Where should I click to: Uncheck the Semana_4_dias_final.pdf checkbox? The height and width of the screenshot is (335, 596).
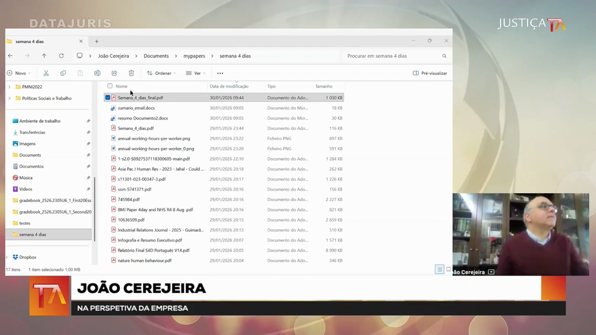pos(108,98)
